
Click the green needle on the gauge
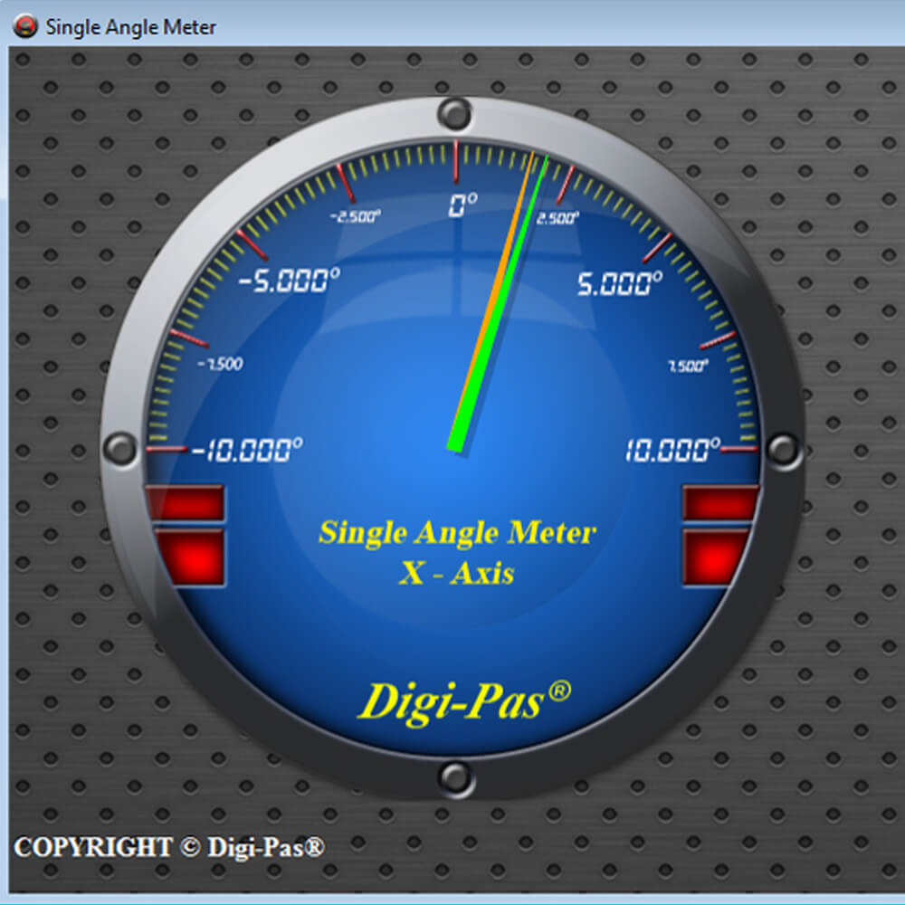500,303
